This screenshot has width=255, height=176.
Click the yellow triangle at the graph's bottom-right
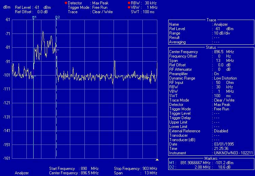157,159
